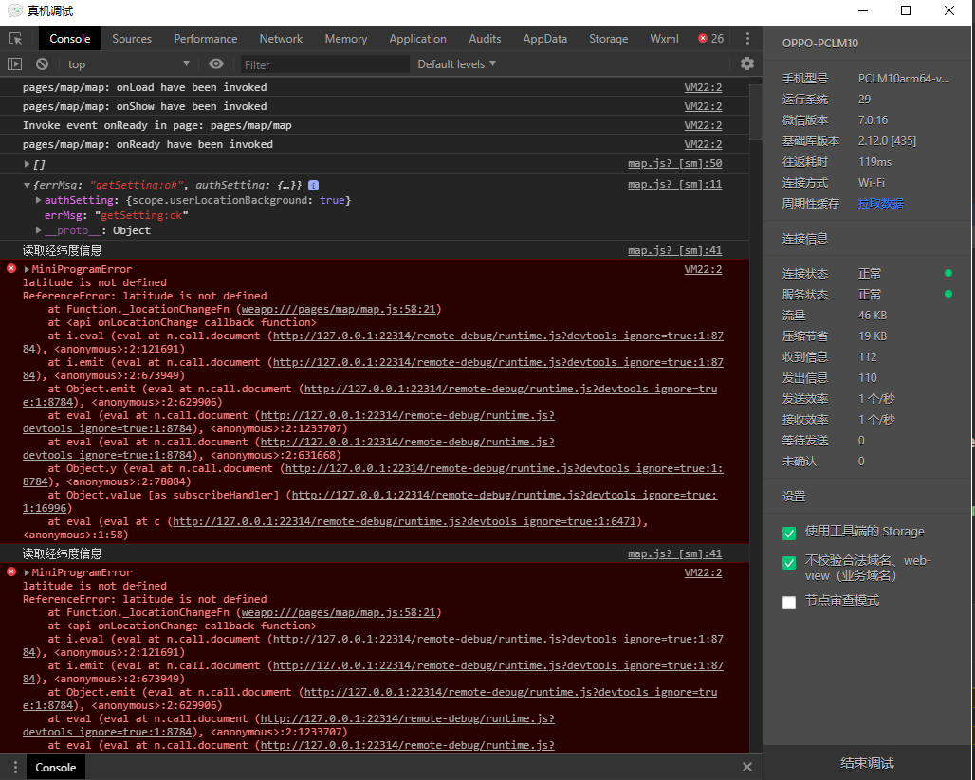
Task: Open the Memory tab
Action: (346, 39)
